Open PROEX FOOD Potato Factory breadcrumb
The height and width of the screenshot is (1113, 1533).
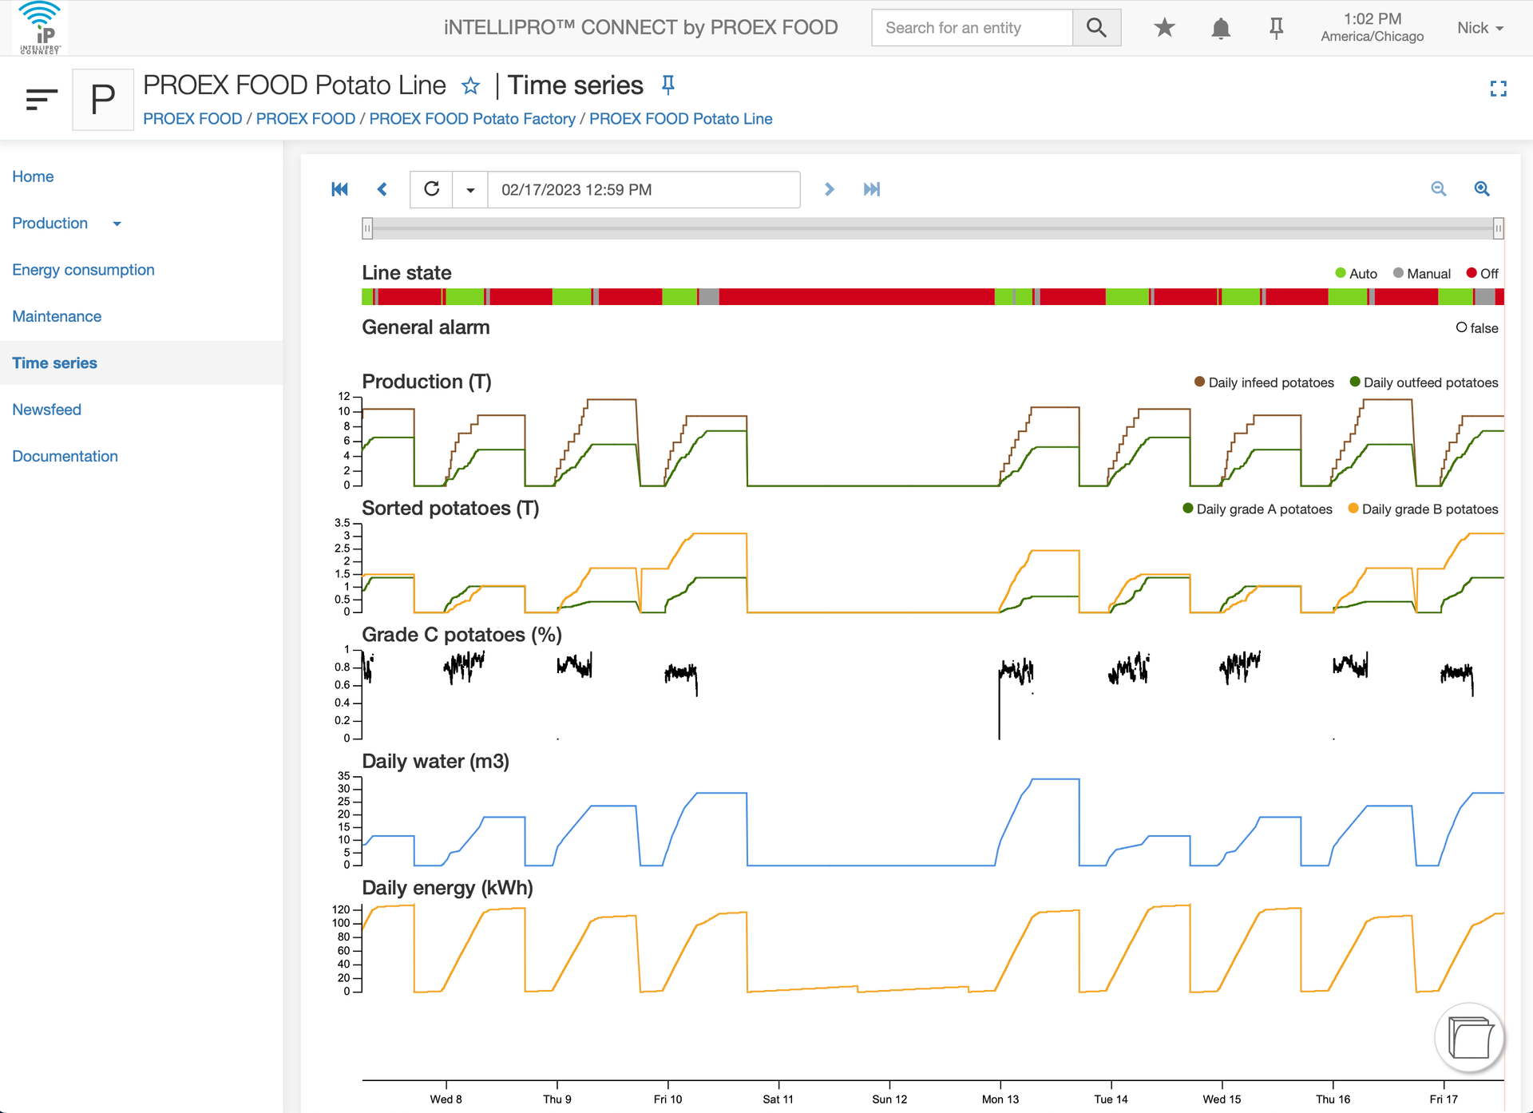[472, 119]
